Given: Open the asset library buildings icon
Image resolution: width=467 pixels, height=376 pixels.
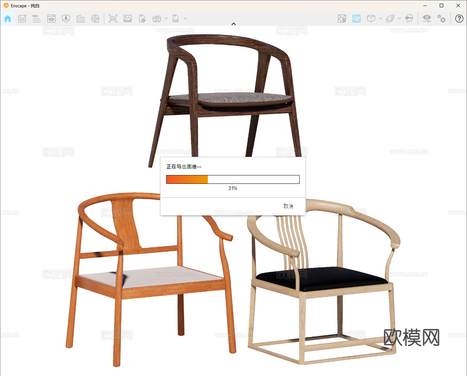Looking at the screenshot, I should pyautogui.click(x=81, y=19).
